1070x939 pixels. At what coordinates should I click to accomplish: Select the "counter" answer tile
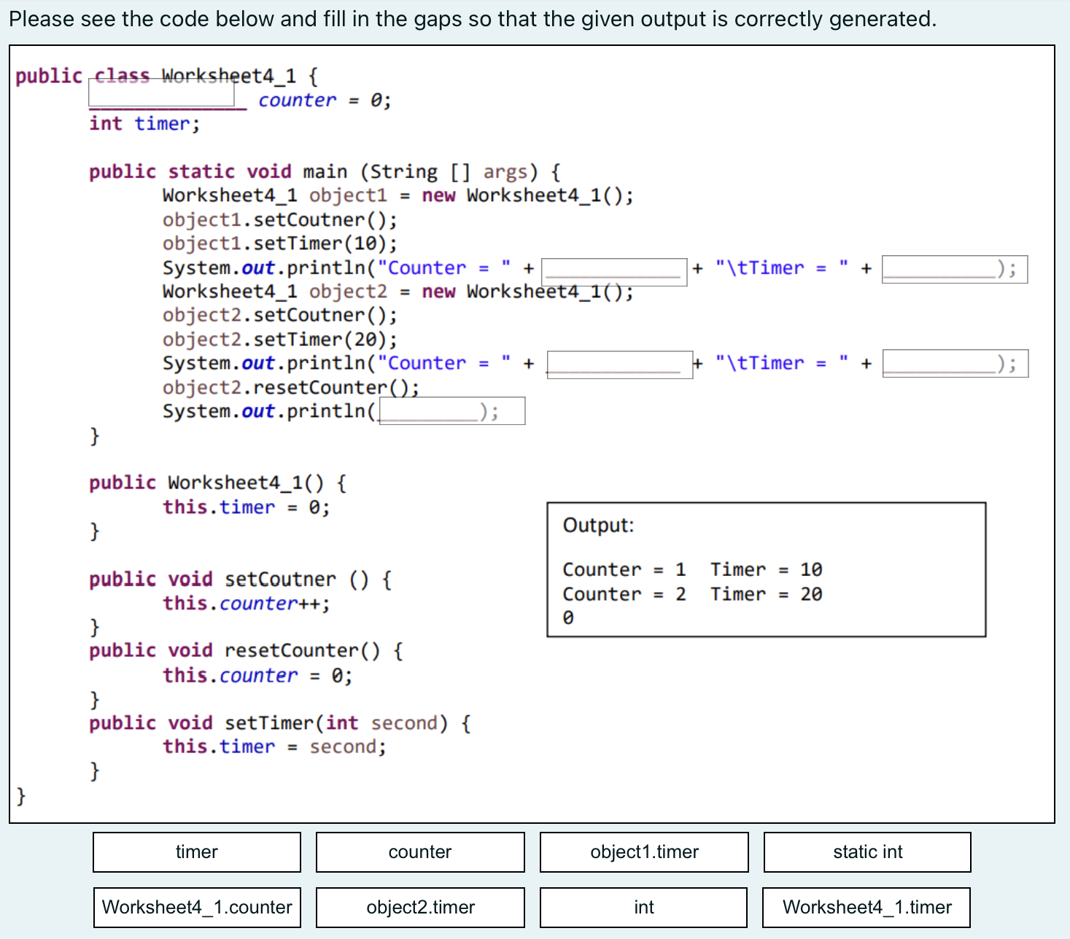[419, 852]
